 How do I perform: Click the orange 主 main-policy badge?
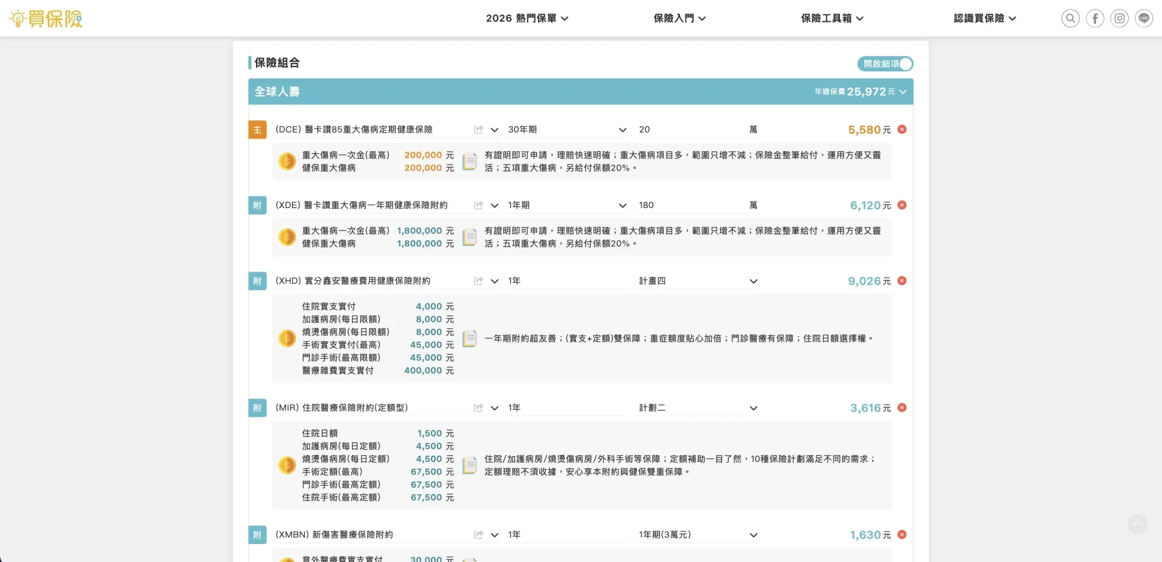coord(257,129)
